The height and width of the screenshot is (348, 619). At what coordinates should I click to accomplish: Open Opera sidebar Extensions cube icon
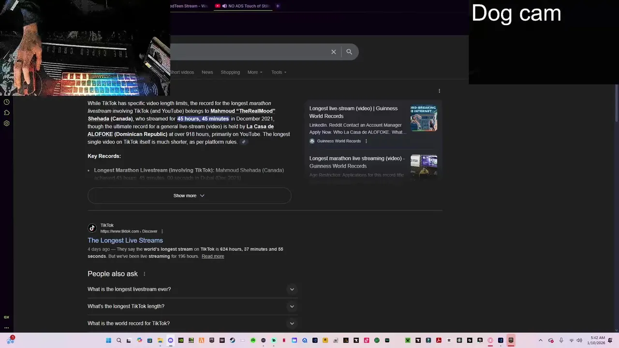point(7,113)
